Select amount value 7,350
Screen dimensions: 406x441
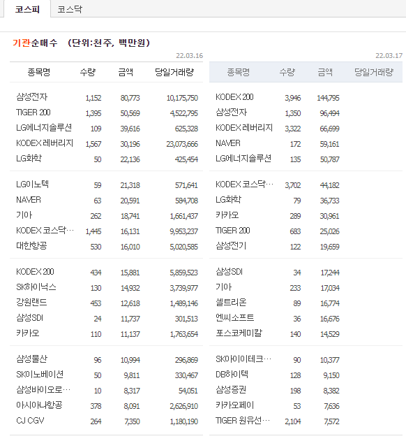132,421
